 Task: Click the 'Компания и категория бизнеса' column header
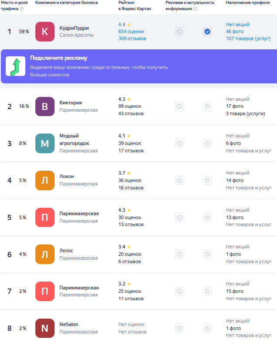tap(66, 3)
